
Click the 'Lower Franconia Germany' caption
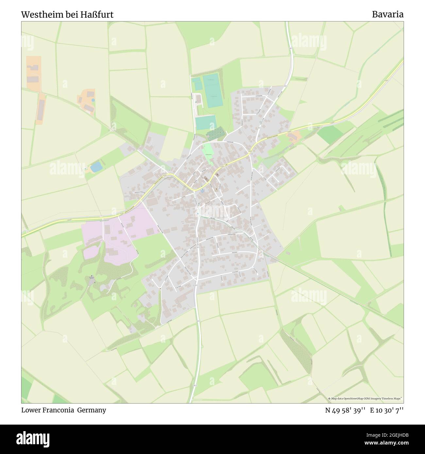tap(63, 410)
